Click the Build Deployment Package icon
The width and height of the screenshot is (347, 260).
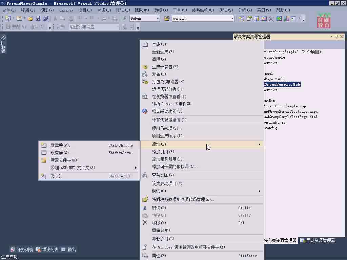(x=145, y=67)
